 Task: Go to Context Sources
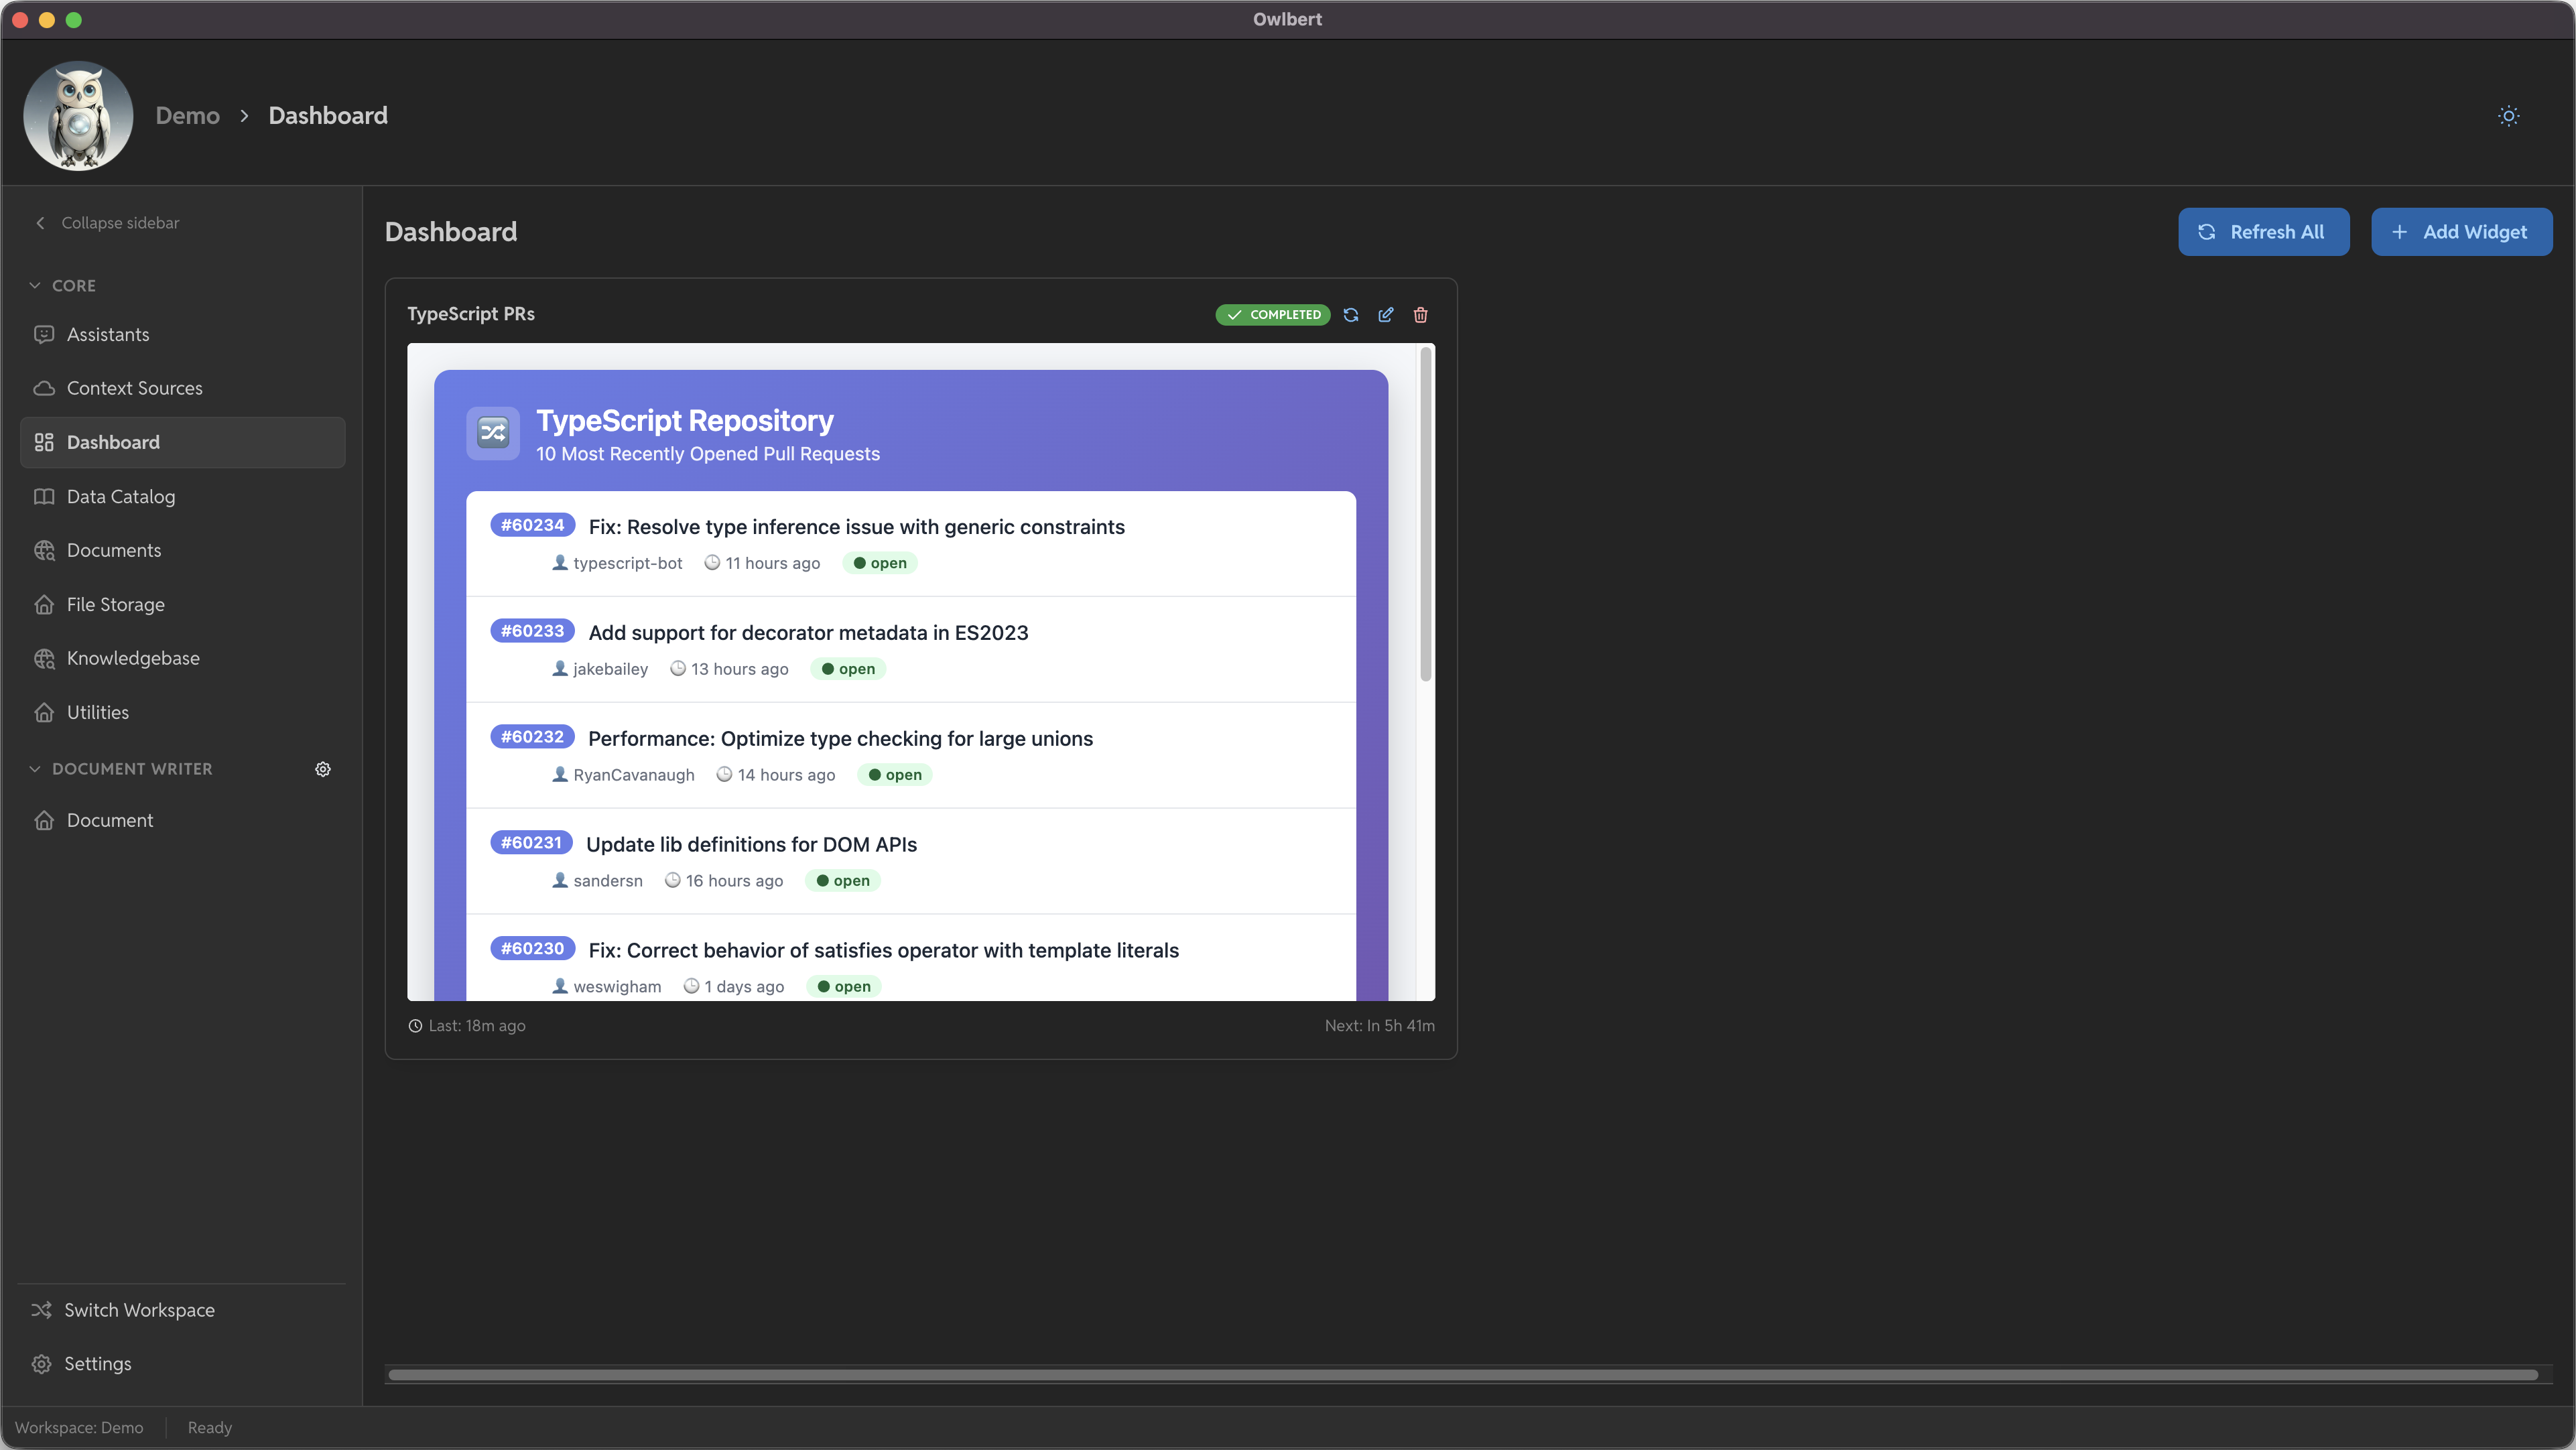134,388
